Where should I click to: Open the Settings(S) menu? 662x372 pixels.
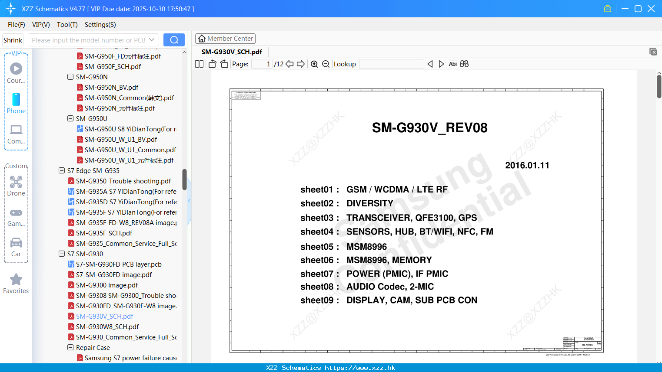[100, 25]
